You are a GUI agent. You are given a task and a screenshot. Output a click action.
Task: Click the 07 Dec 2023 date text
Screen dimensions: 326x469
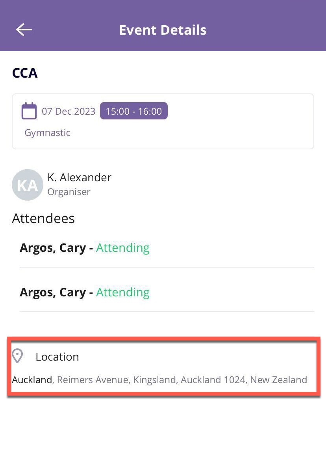pos(69,112)
